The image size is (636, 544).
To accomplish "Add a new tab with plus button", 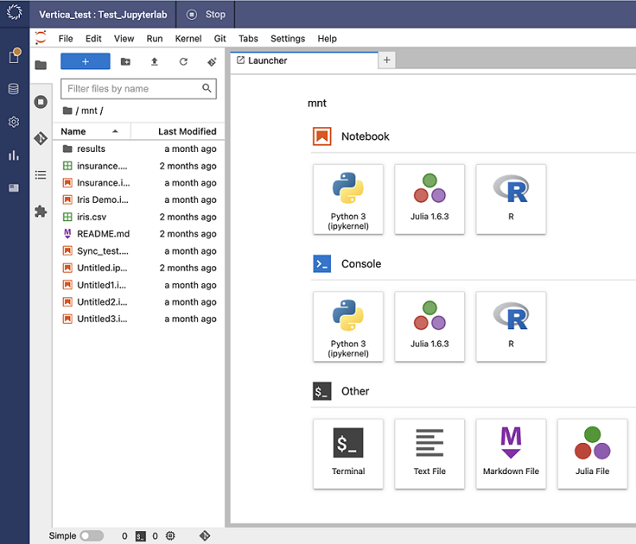I will pos(387,60).
